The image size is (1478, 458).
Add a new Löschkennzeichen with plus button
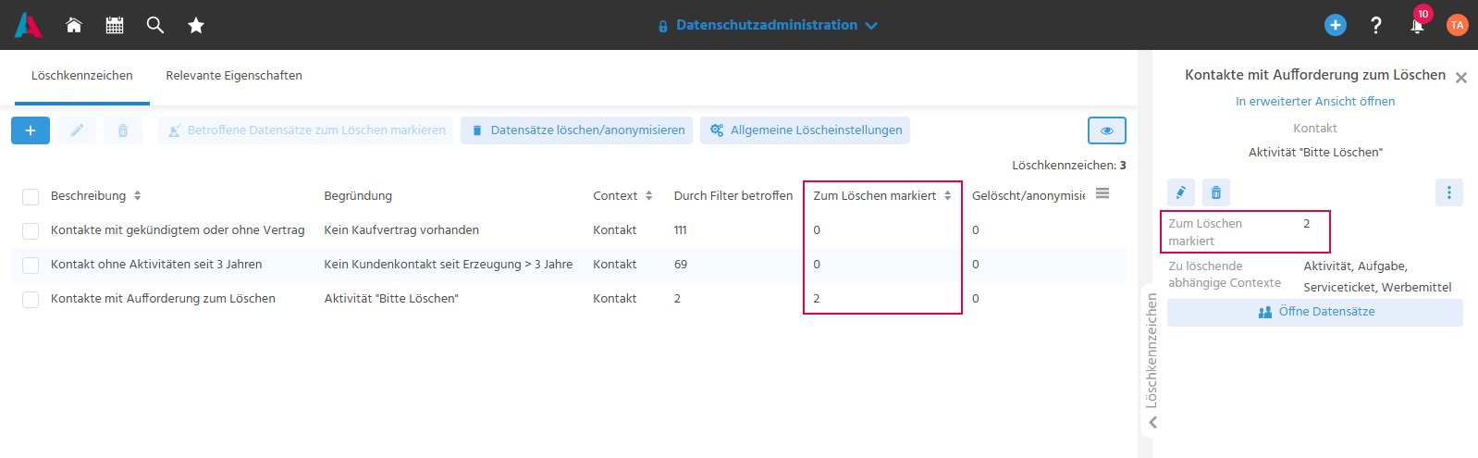(x=31, y=130)
